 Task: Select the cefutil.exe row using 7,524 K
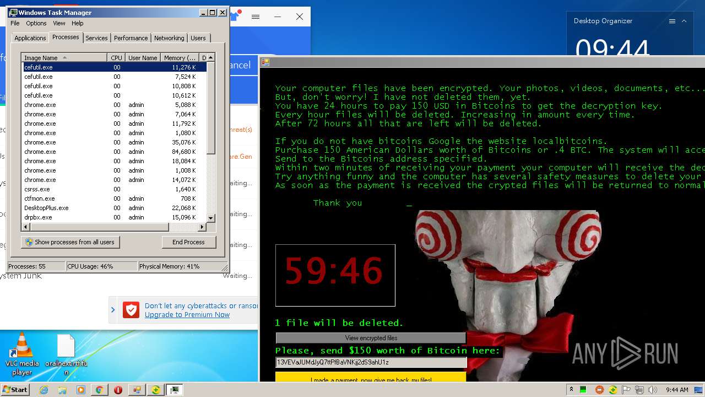pos(115,77)
